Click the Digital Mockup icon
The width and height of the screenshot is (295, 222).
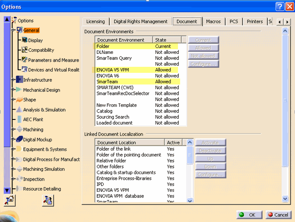coord(19,139)
